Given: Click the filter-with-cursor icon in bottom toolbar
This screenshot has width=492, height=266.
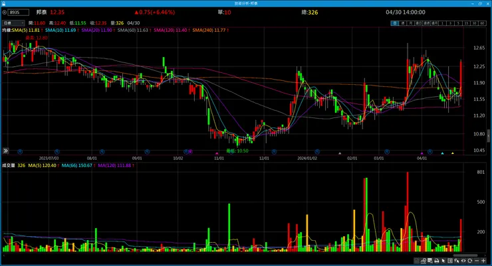Looking at the screenshot, I should [x=456, y=261].
